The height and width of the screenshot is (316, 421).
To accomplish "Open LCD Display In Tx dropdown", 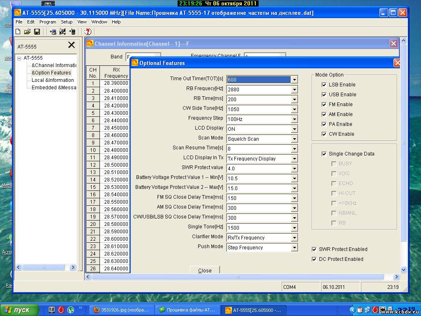I will 294,159.
